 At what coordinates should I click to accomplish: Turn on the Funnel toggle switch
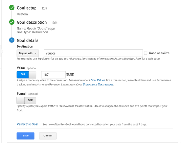[26, 100]
